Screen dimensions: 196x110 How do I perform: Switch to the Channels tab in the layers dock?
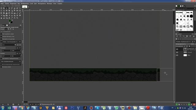click(178, 39)
